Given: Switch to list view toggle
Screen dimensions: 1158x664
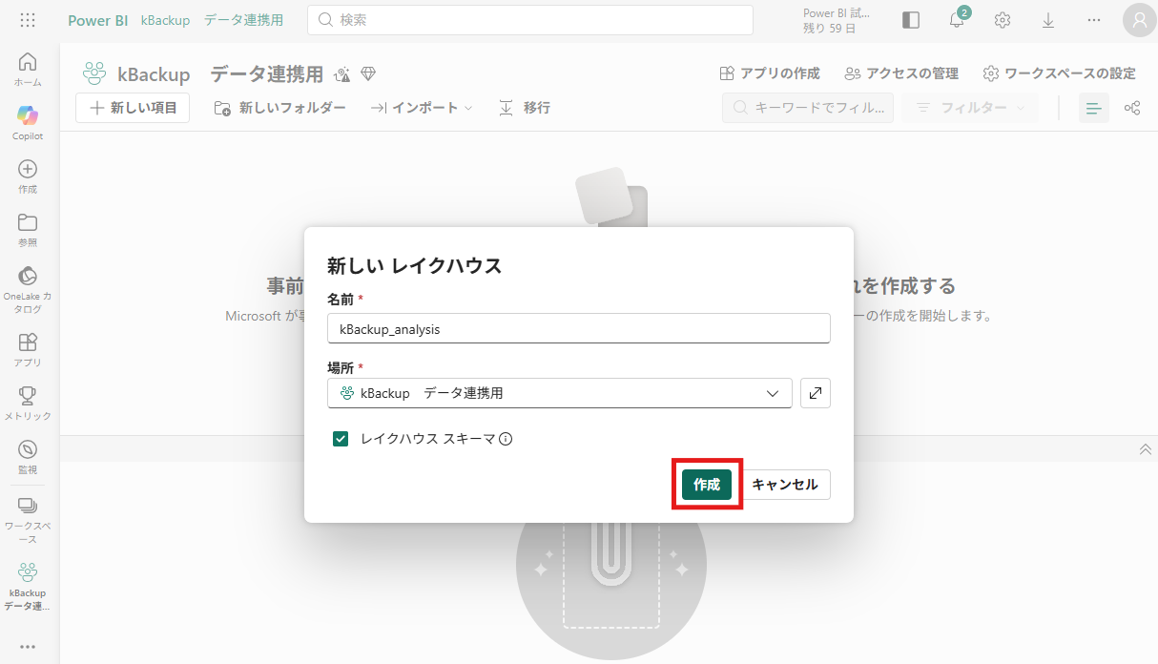Looking at the screenshot, I should (1094, 109).
